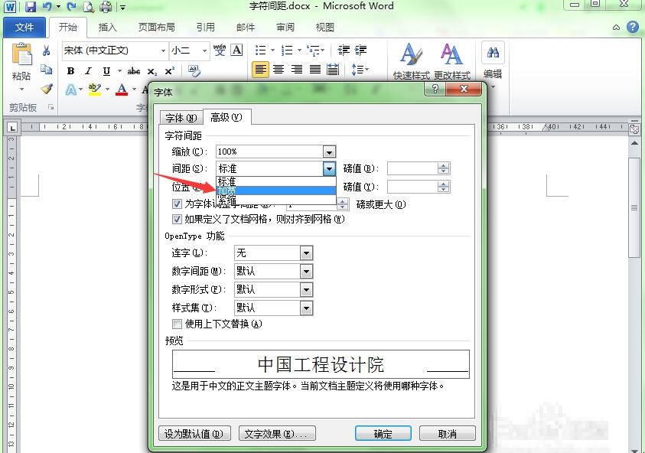Select the italic formatting icon
Screen dimensions: 645x453
(87, 70)
